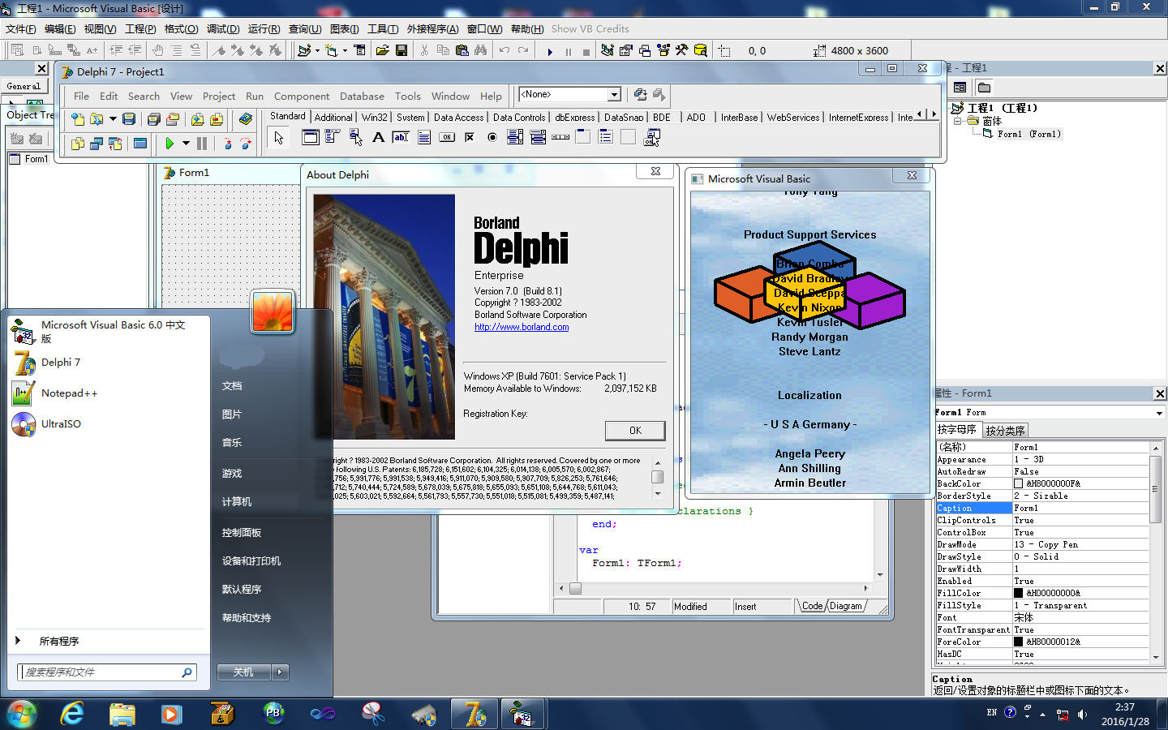Click OK in About Delphi dialog
This screenshot has height=730, width=1168.
[635, 431]
